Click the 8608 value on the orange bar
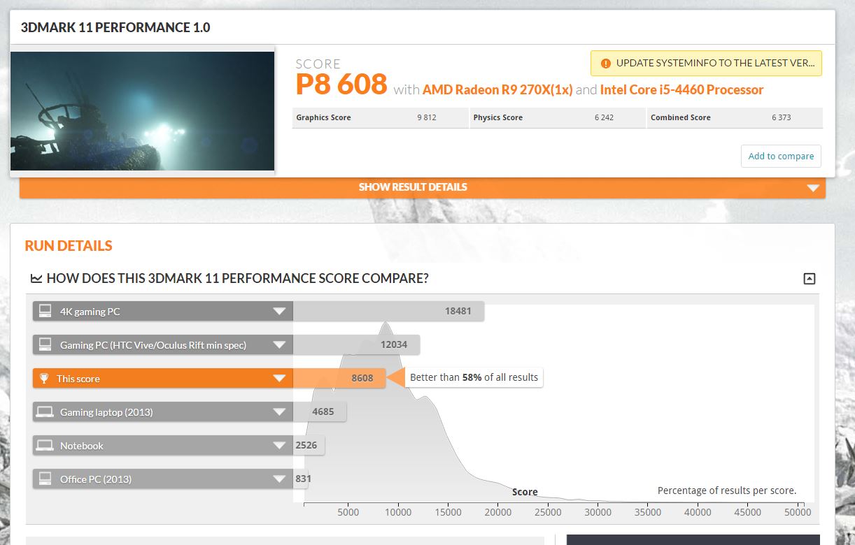 pyautogui.click(x=362, y=378)
